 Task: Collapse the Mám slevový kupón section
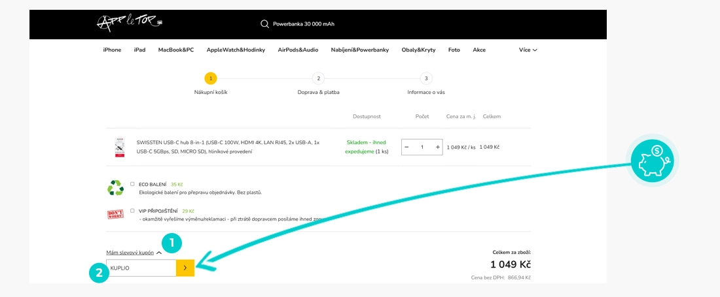134,252
